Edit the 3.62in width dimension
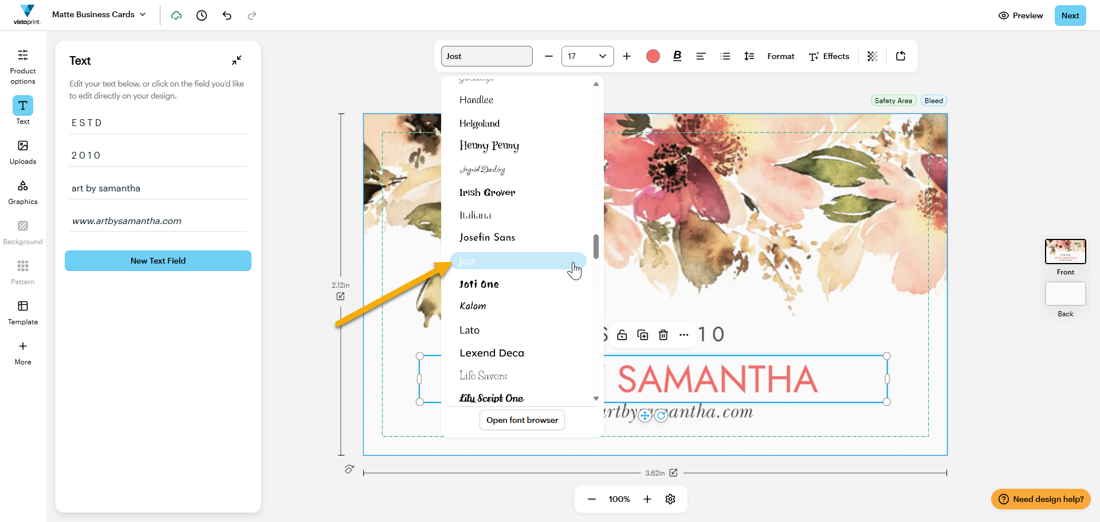Viewport: 1100px width, 522px height. point(674,473)
